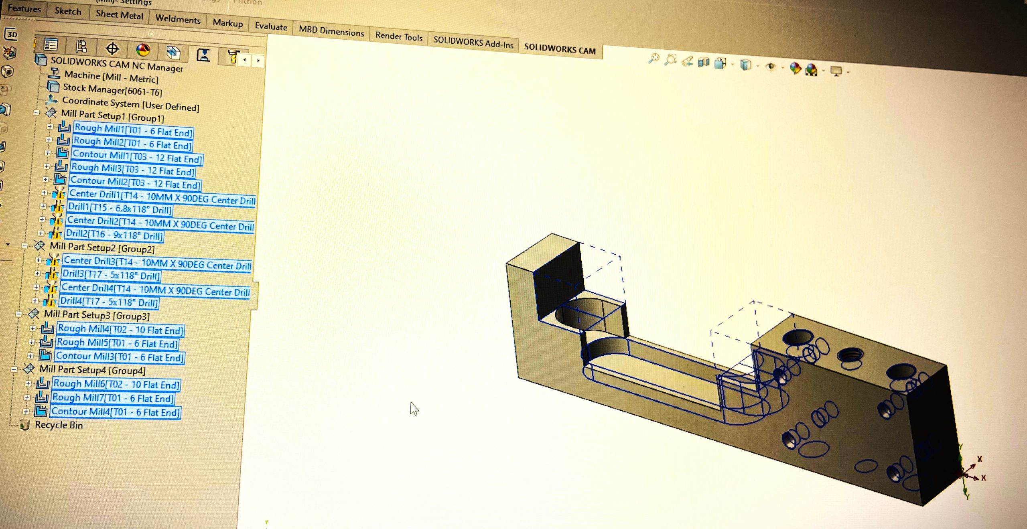Collapse Mill Part Setup2 [Group2]

(25, 245)
